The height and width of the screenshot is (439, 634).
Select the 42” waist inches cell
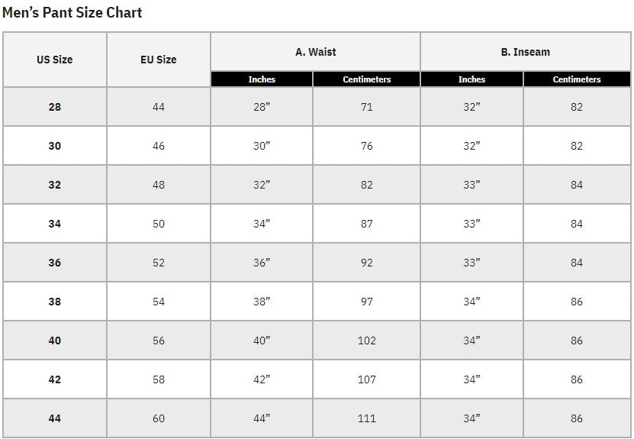(262, 379)
